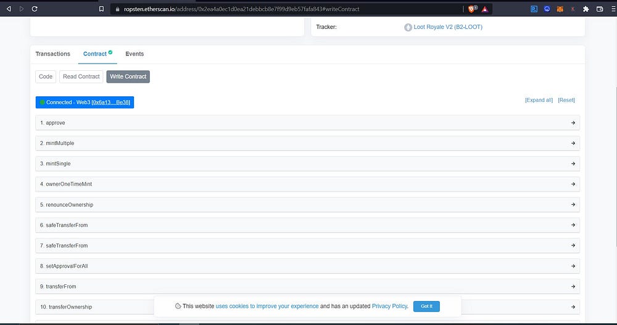Image resolution: width=617 pixels, height=325 pixels.
Task: Expand the 1. approve function
Action: 307,123
